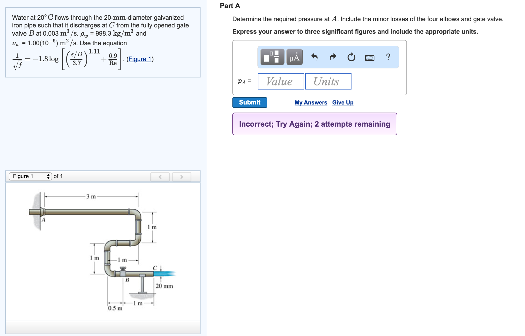Image resolution: width=525 pixels, height=336 pixels.
Task: Click the undo arrow icon
Action: coord(314,57)
